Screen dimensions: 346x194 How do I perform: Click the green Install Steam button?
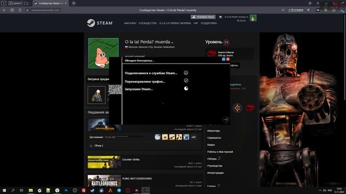203,17
